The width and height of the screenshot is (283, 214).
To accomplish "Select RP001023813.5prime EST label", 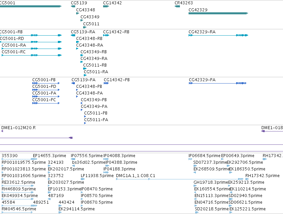I will pos(24,169).
